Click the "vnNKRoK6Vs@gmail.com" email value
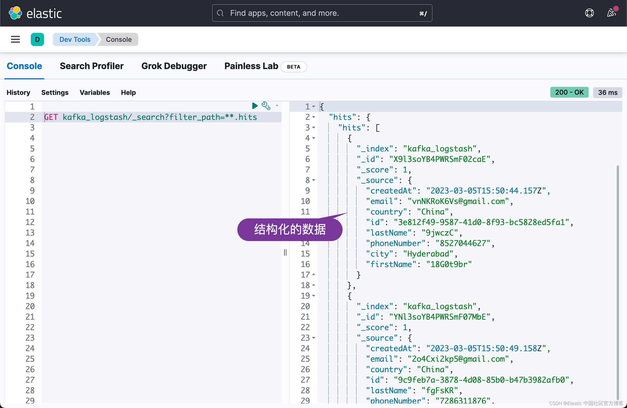The width and height of the screenshot is (627, 408). [x=458, y=201]
